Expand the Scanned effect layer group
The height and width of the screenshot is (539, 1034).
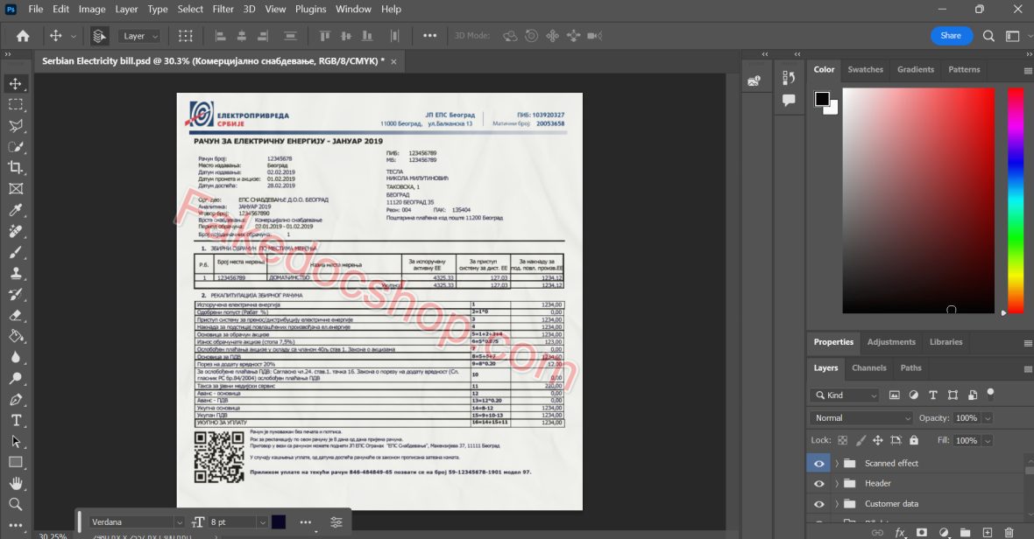[837, 464]
